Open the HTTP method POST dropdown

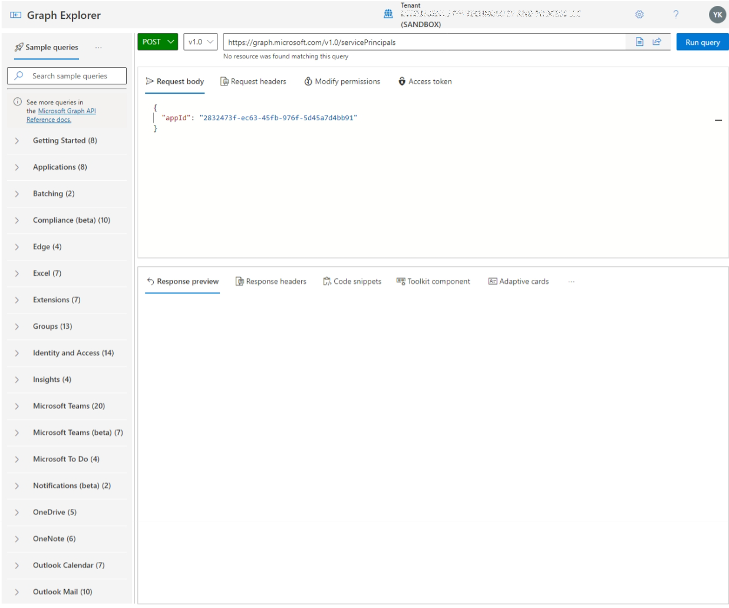[158, 42]
